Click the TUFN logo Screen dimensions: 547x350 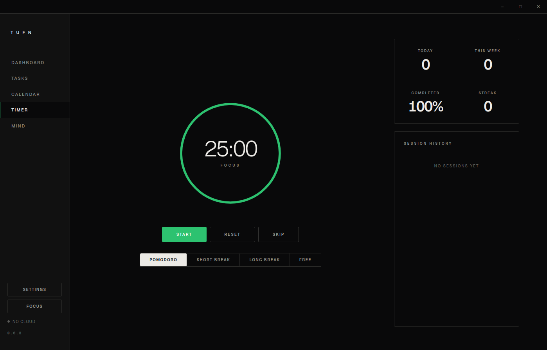22,32
